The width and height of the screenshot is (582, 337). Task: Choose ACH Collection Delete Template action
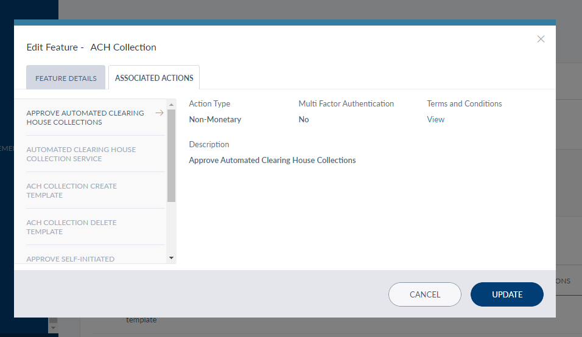71,227
